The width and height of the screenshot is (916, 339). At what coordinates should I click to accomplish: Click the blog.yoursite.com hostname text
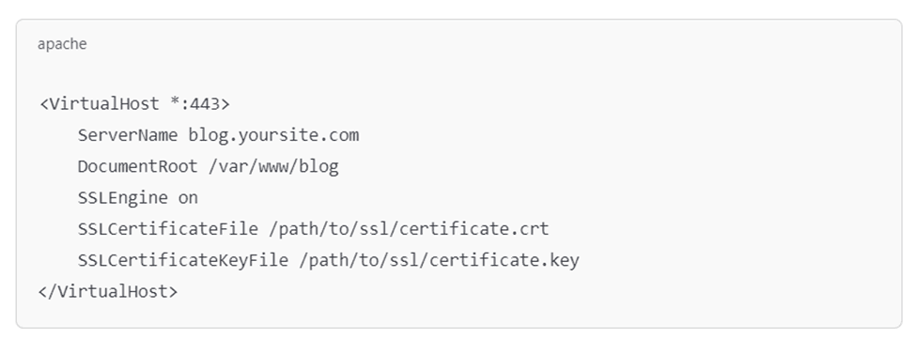click(273, 135)
